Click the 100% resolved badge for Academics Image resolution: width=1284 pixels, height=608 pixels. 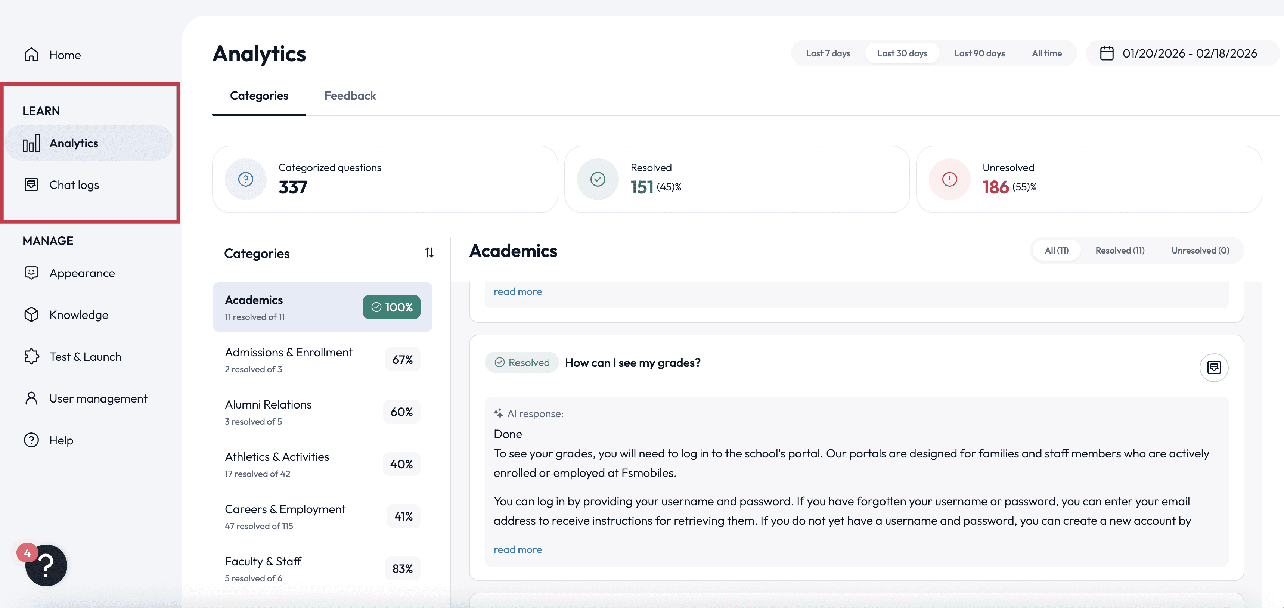(x=391, y=307)
